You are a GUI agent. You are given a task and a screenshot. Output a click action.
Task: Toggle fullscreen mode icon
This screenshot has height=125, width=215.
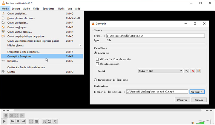coord(31,121)
